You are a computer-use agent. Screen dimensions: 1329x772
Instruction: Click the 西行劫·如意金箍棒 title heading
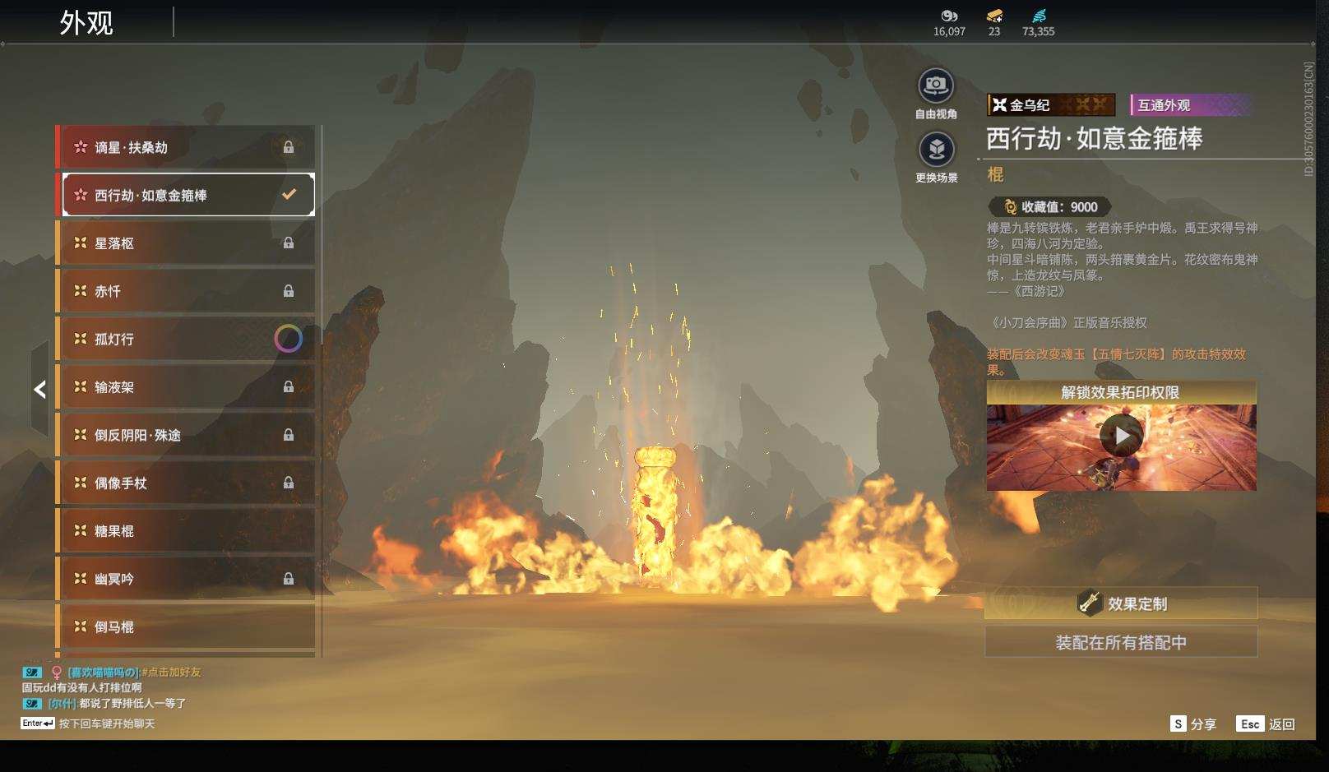tap(1095, 138)
